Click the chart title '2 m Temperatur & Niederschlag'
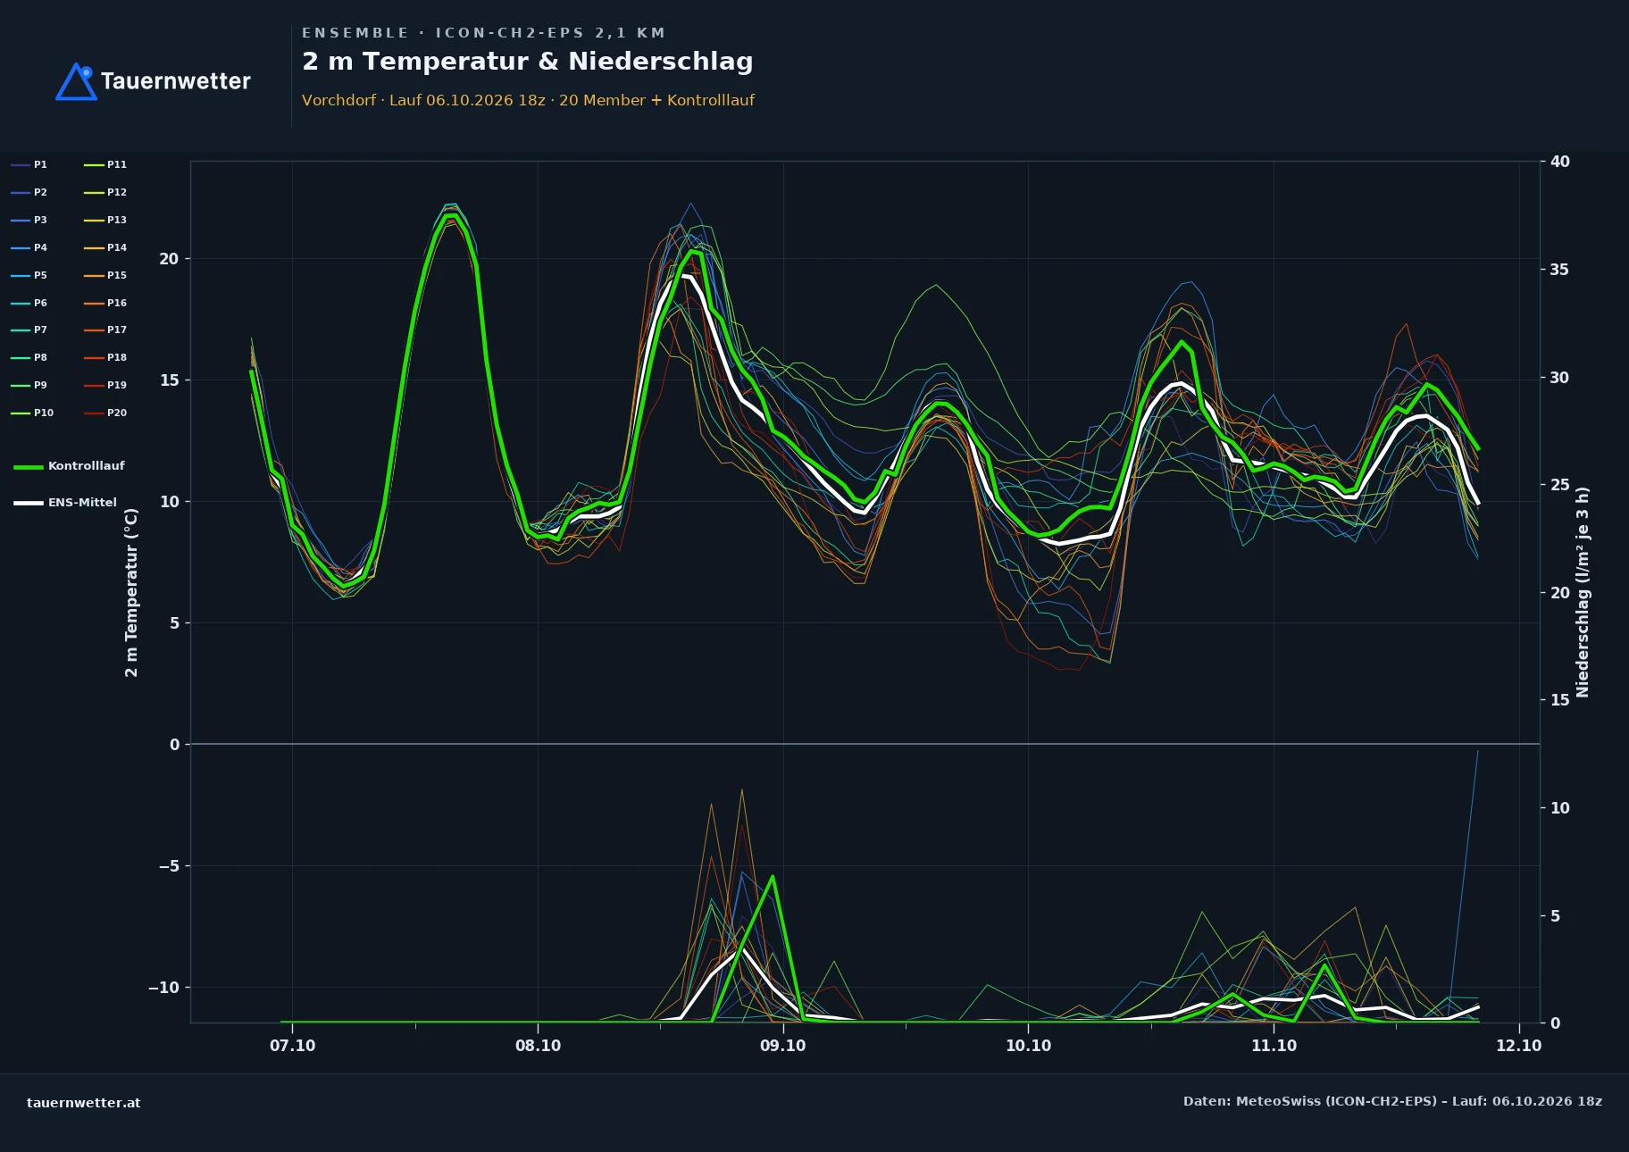 [x=528, y=62]
